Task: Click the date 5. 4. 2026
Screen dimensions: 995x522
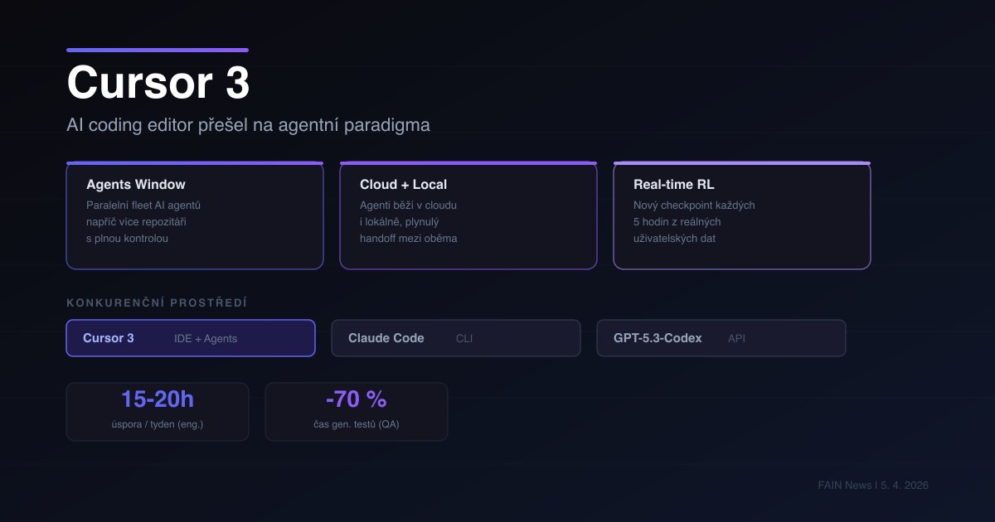Action: tap(904, 486)
